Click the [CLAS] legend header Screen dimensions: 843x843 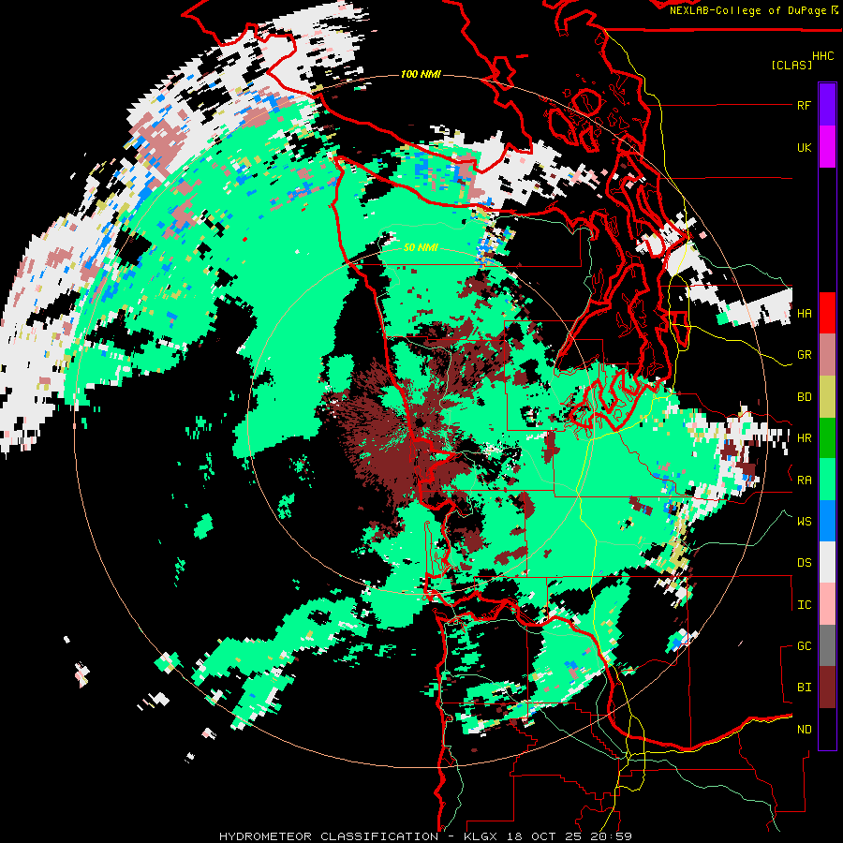pos(791,65)
